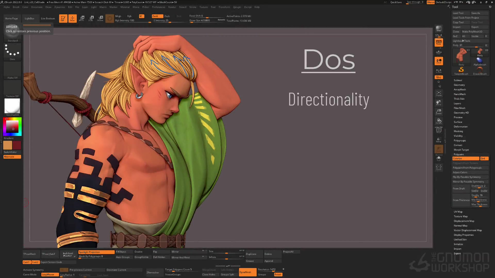
Task: Toggle the Floor grid icon
Action: (x=439, y=52)
